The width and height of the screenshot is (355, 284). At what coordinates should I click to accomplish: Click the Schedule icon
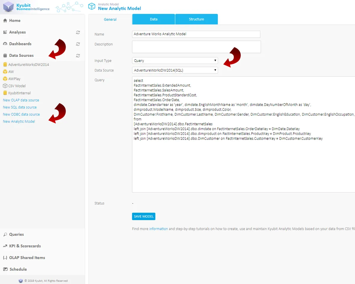[x=5, y=269]
